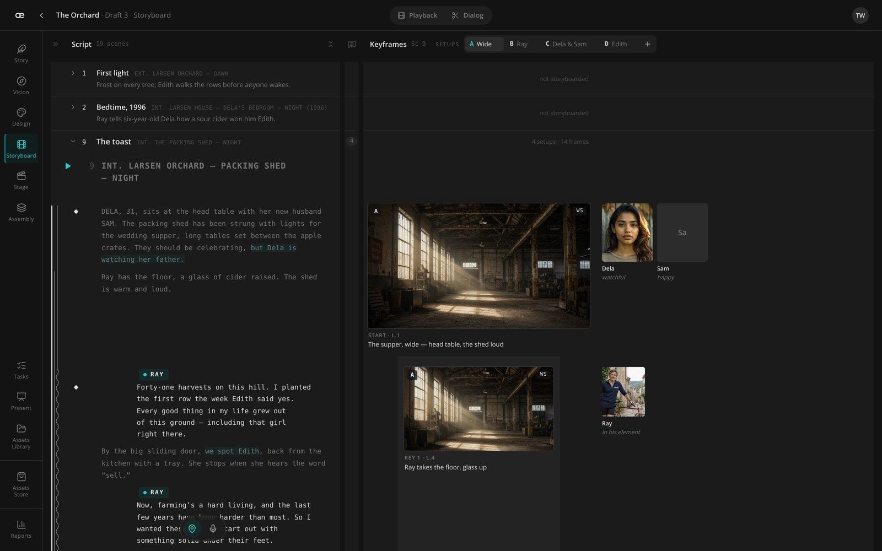Open the TW user avatar menu
Viewport: 882px width, 551px height.
tap(861, 15)
